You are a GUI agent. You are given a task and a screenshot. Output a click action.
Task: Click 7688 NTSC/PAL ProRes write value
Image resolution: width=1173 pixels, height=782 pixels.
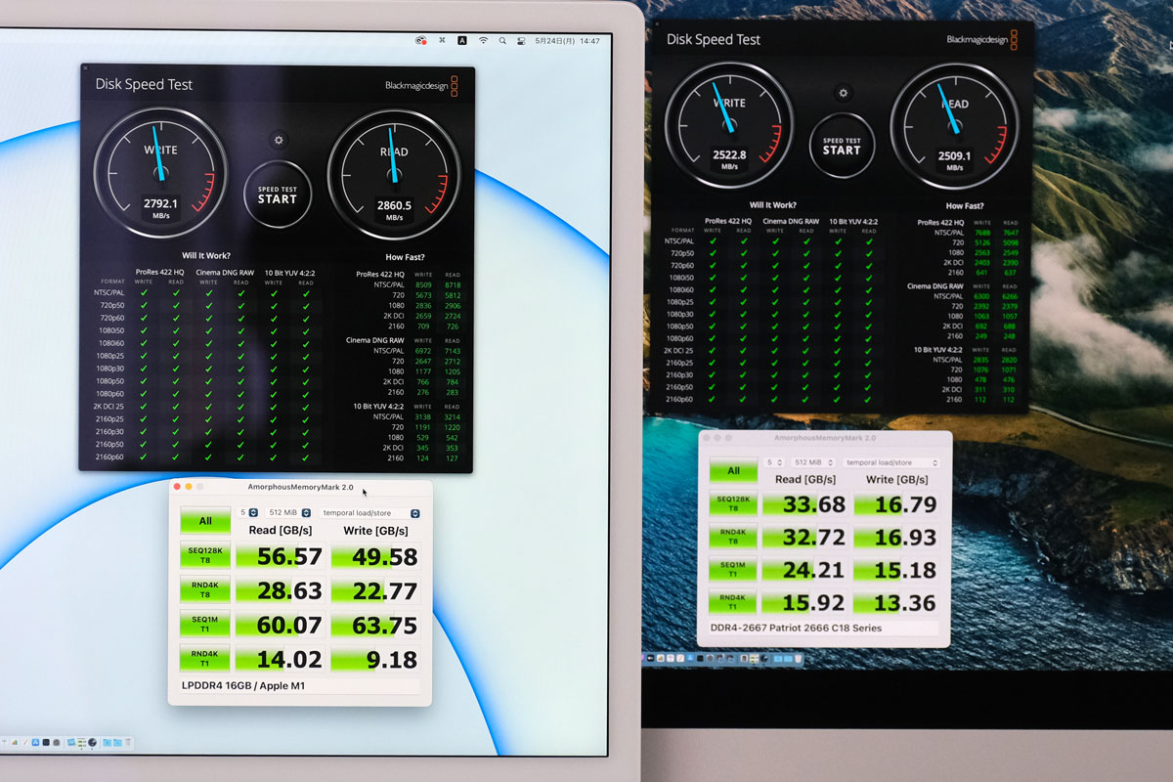(982, 233)
